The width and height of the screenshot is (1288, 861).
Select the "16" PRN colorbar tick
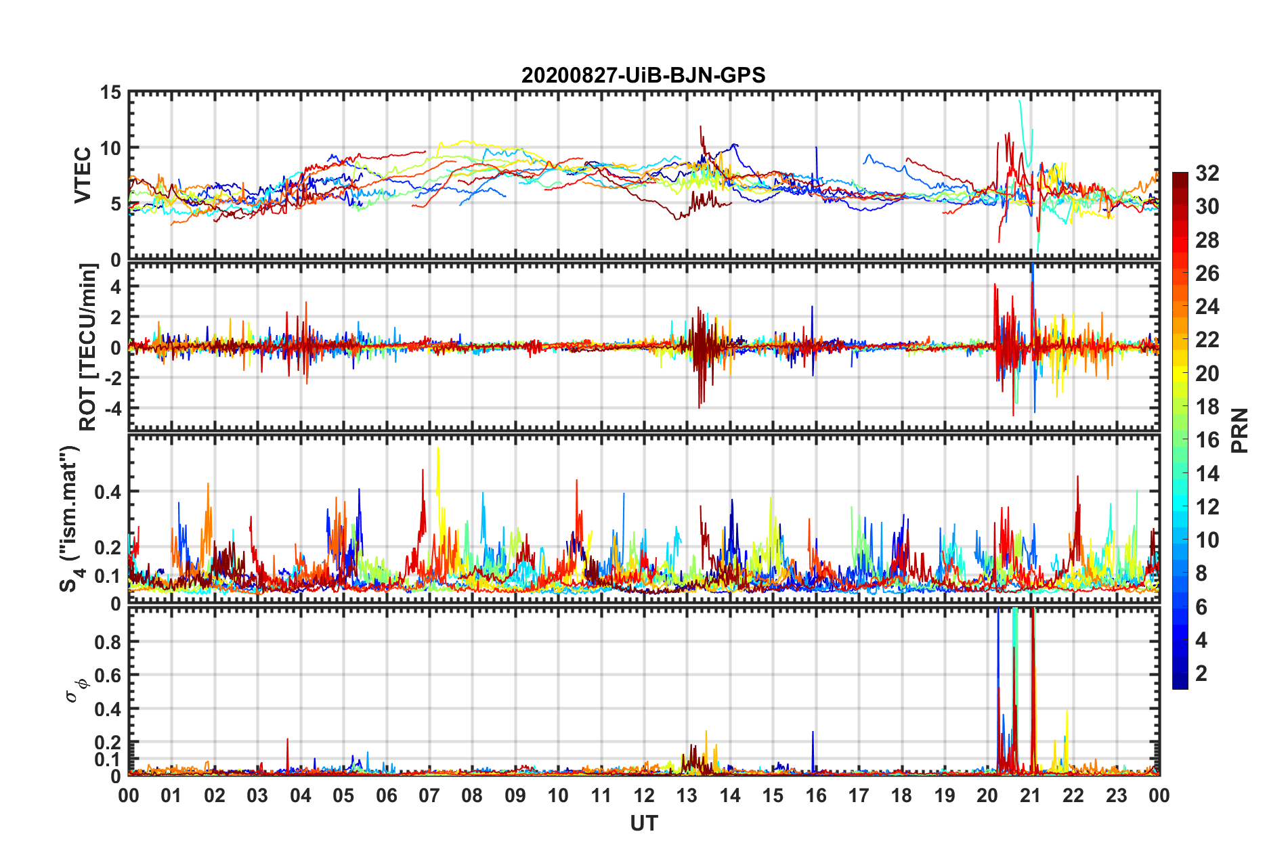click(1207, 440)
